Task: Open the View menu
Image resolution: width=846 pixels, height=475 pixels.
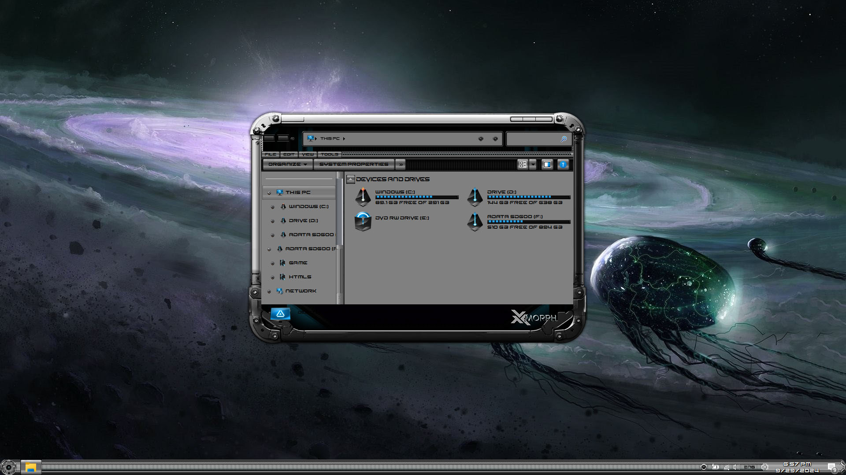Action: pyautogui.click(x=308, y=154)
